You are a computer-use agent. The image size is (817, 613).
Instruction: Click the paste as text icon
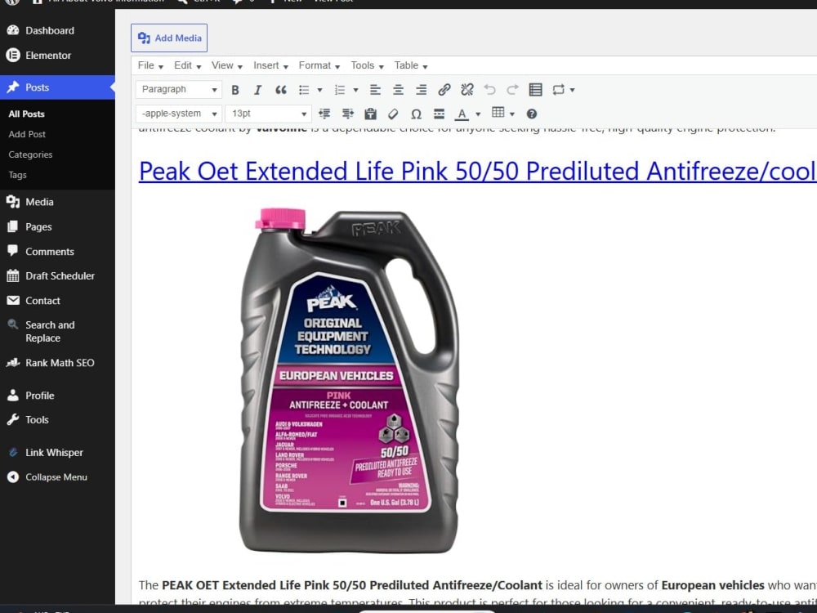(370, 114)
